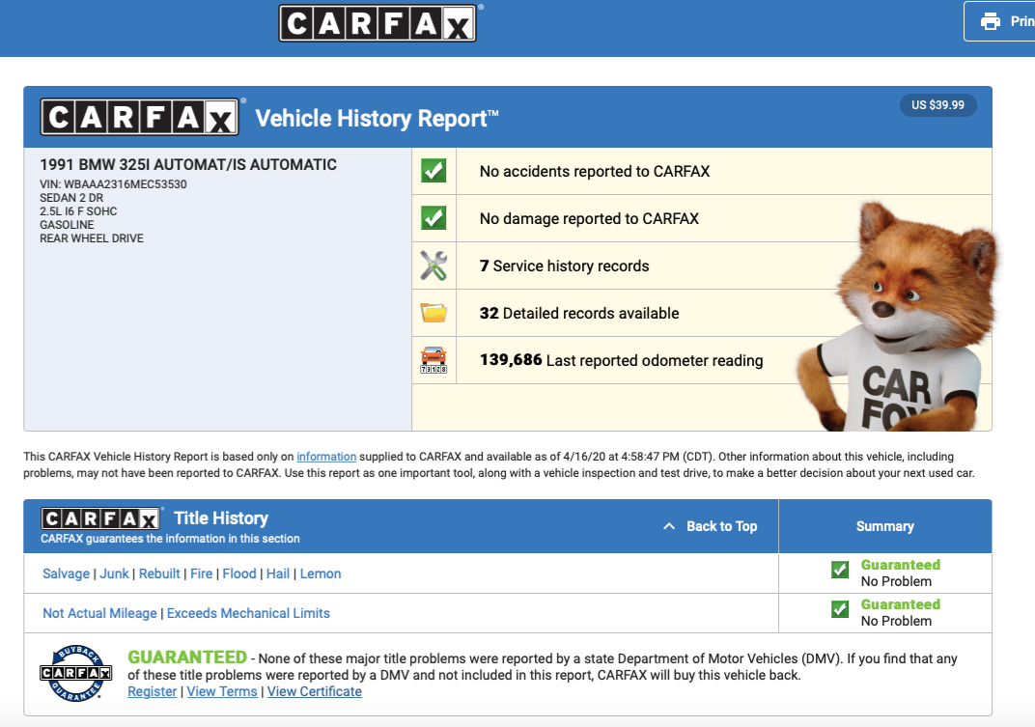Viewport: 1035px width, 727px height.
Task: Click the CARFAX logo in Title History header
Action: pyautogui.click(x=101, y=518)
